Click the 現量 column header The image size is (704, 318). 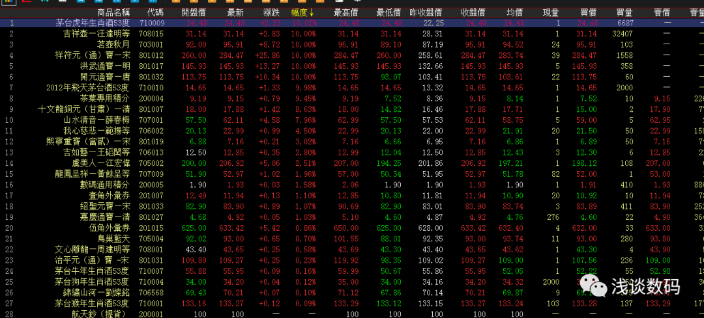(551, 12)
